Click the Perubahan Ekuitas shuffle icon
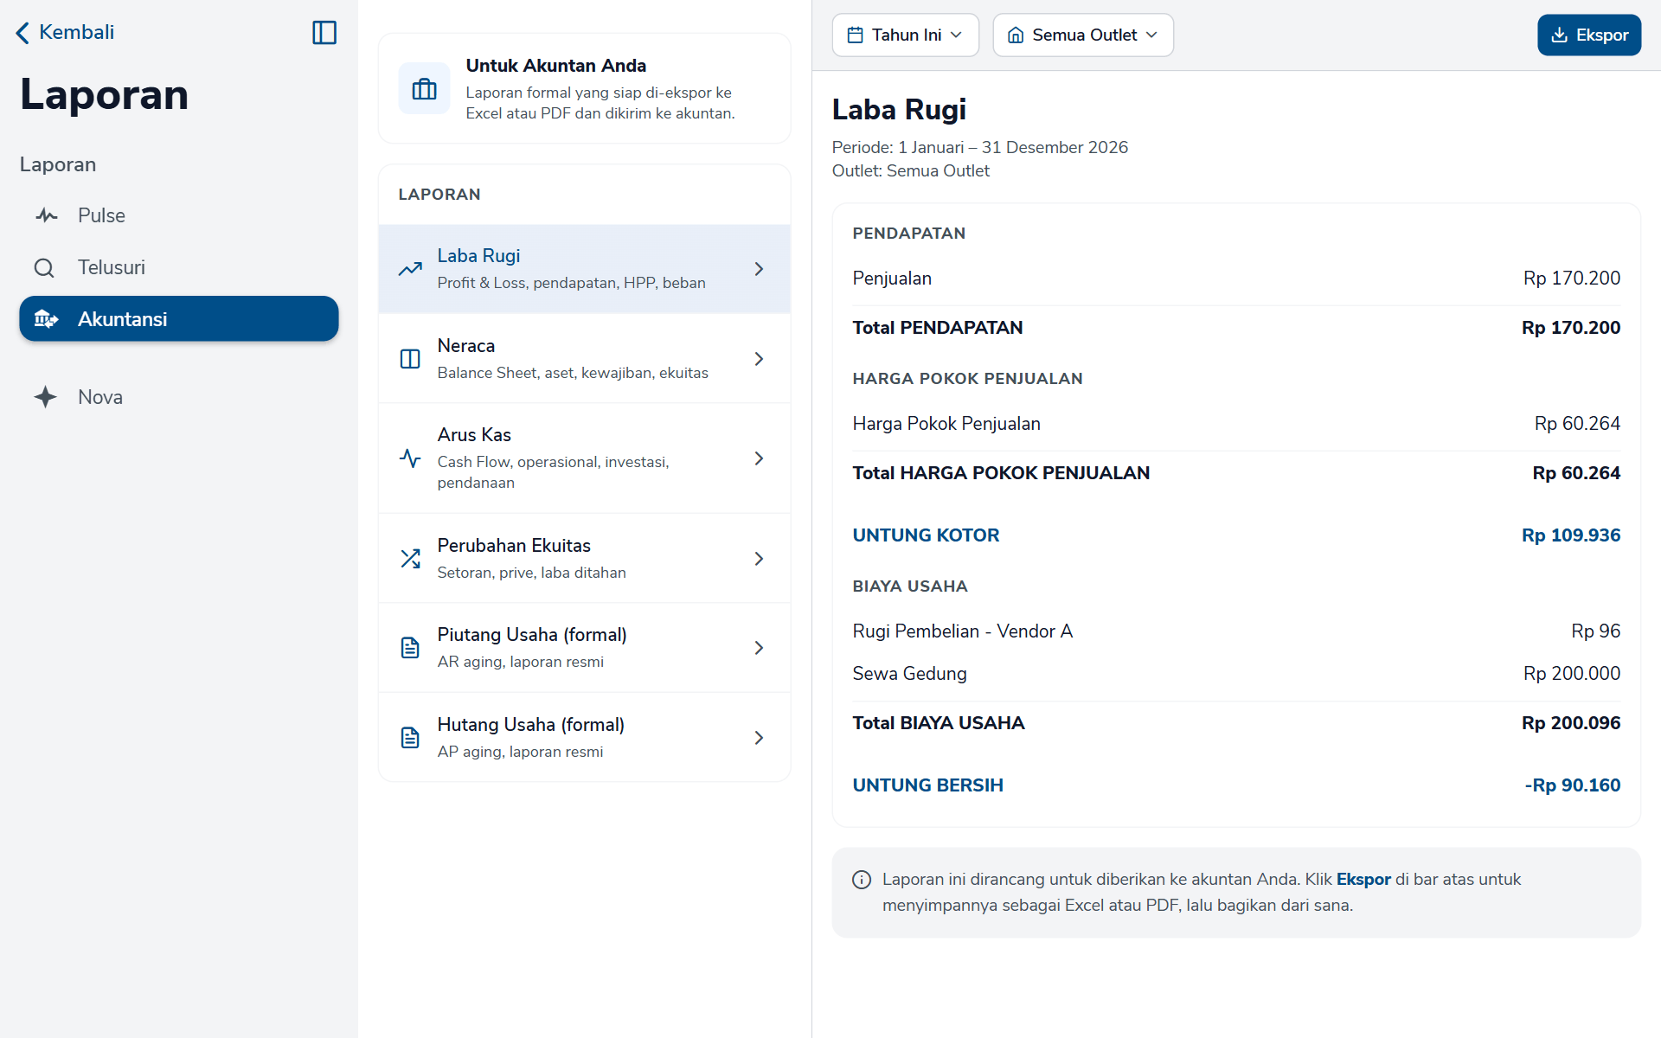This screenshot has height=1038, width=1661. pyautogui.click(x=410, y=559)
